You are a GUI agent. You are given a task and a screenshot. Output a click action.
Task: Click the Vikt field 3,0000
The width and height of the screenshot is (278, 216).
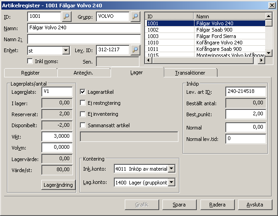[x=57, y=136]
